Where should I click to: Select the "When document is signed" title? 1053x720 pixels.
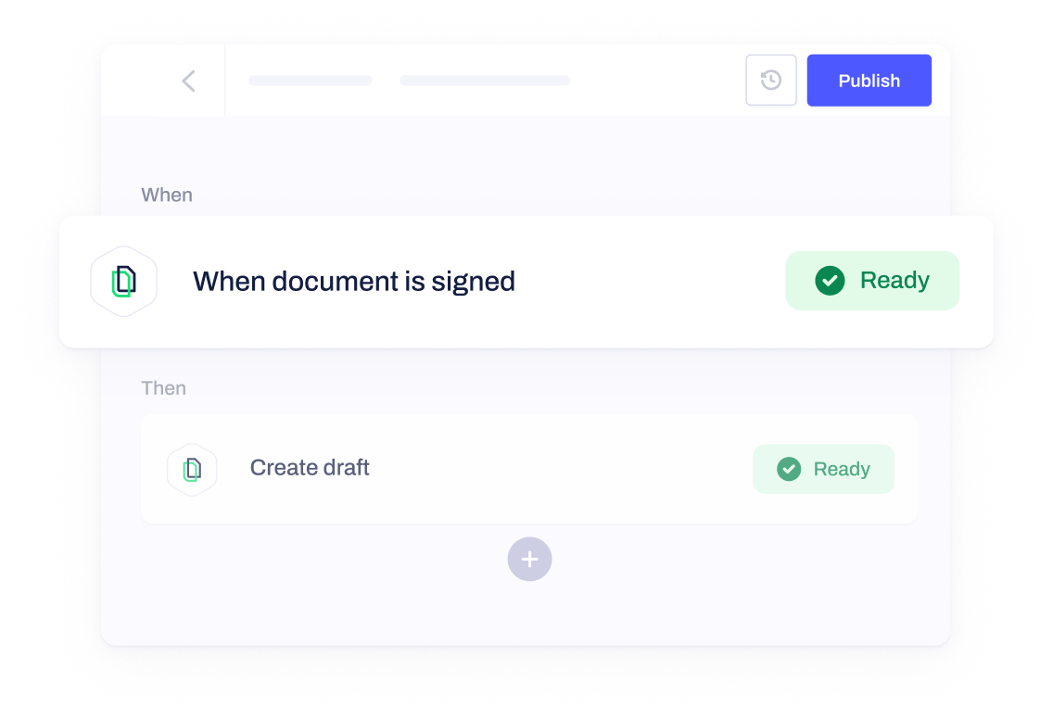click(354, 282)
